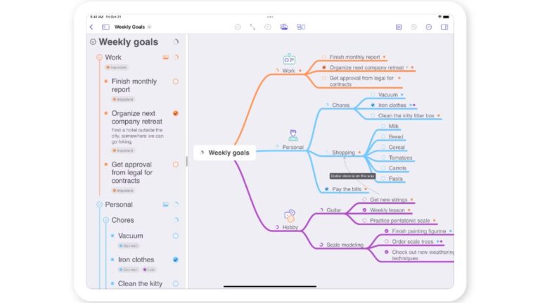The height and width of the screenshot is (303, 540).
Task: Click the Important tag under Work
Action: coord(117,67)
